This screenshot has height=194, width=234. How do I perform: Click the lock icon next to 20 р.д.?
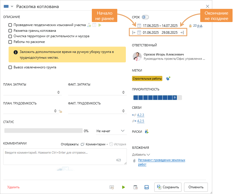(x=190, y=25)
